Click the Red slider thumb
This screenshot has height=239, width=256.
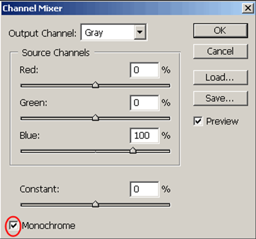pyautogui.click(x=95, y=85)
